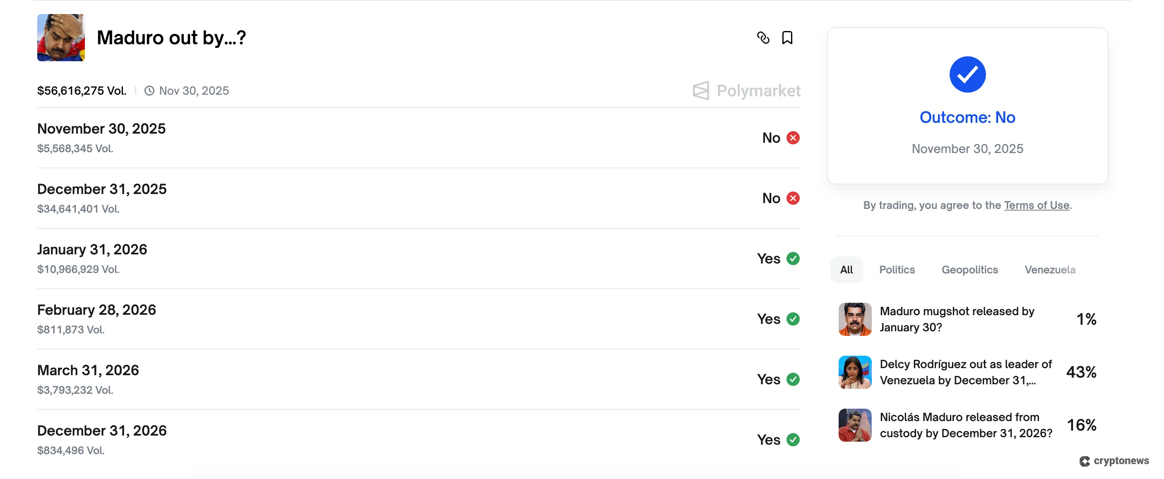This screenshot has width=1164, height=479.
Task: Click Nicolás Maduro released from custody thumbnail
Action: click(x=855, y=425)
